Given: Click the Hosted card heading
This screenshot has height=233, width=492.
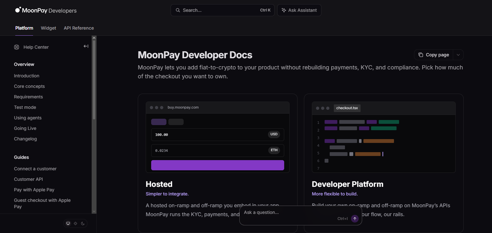Looking at the screenshot, I should pyautogui.click(x=159, y=184).
